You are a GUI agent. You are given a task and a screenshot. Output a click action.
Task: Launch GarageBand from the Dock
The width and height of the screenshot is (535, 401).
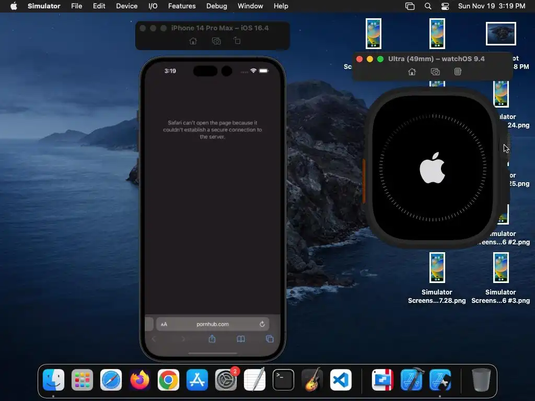coord(312,380)
